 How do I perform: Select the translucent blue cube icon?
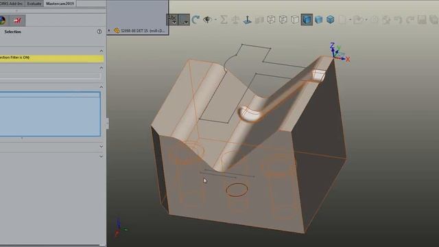click(x=331, y=20)
